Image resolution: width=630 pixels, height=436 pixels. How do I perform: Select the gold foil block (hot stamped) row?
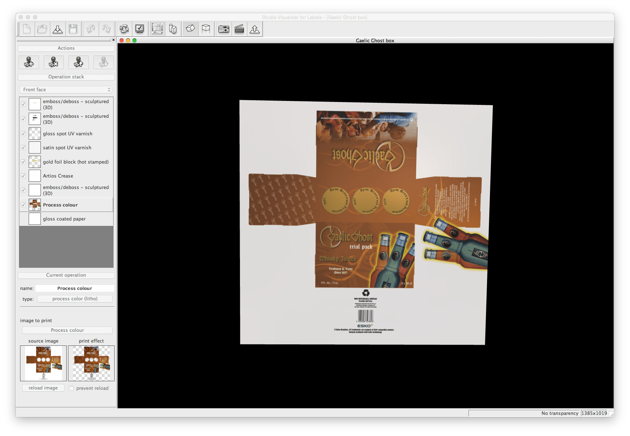[x=66, y=162]
